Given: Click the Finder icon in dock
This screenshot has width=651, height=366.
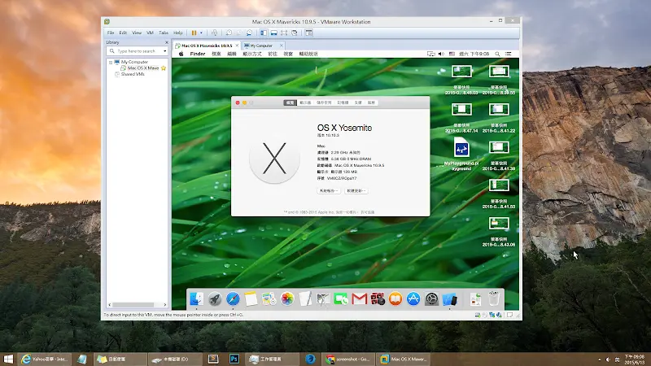Looking at the screenshot, I should coord(196,299).
